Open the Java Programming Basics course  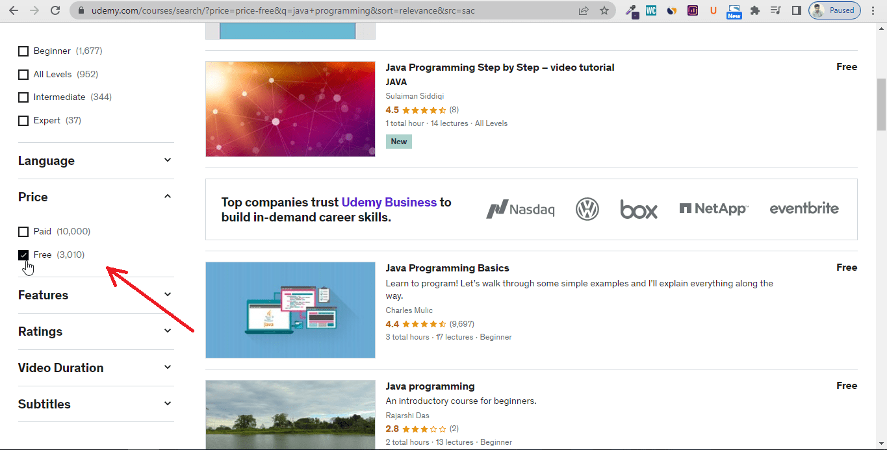coord(447,268)
